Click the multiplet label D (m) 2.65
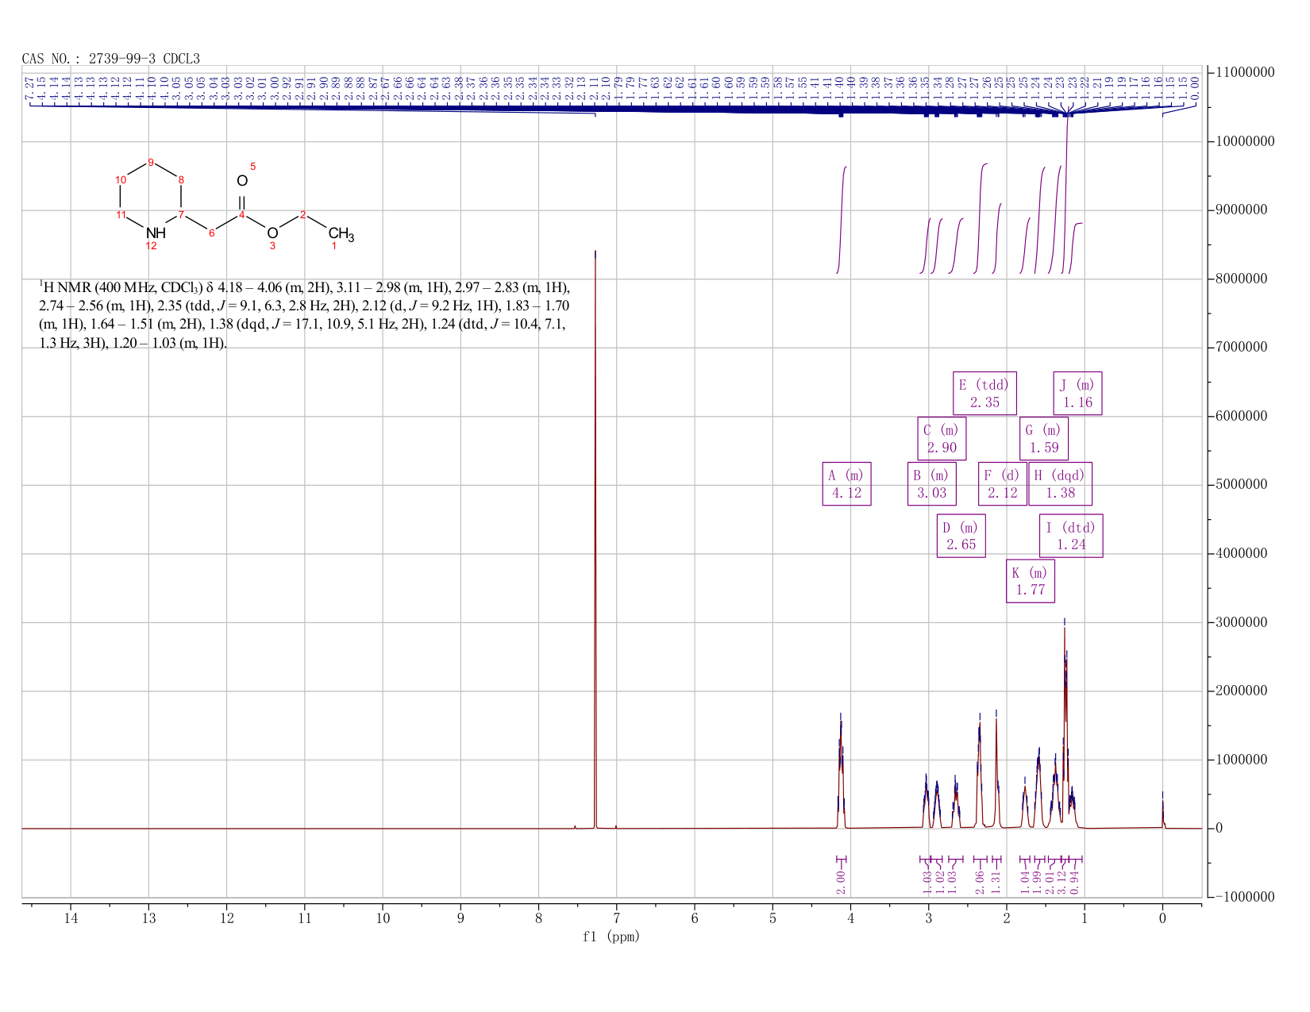Viewport: 1310px width, 1012px height. (x=961, y=536)
